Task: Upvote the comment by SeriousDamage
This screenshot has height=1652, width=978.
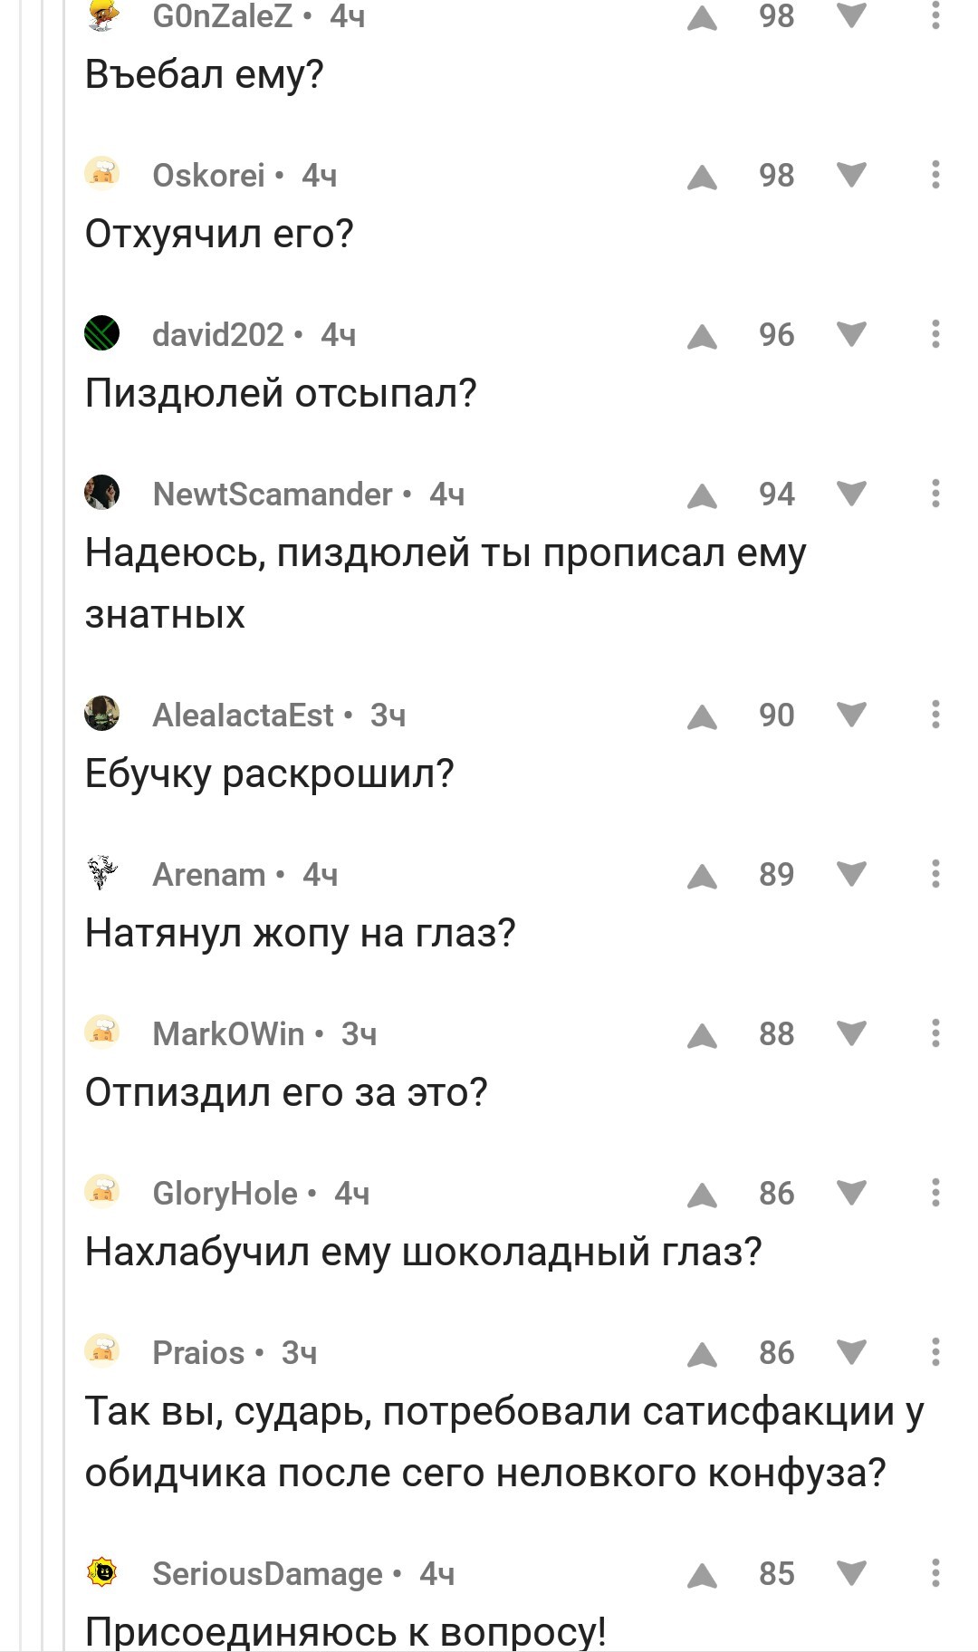Action: [x=702, y=1575]
